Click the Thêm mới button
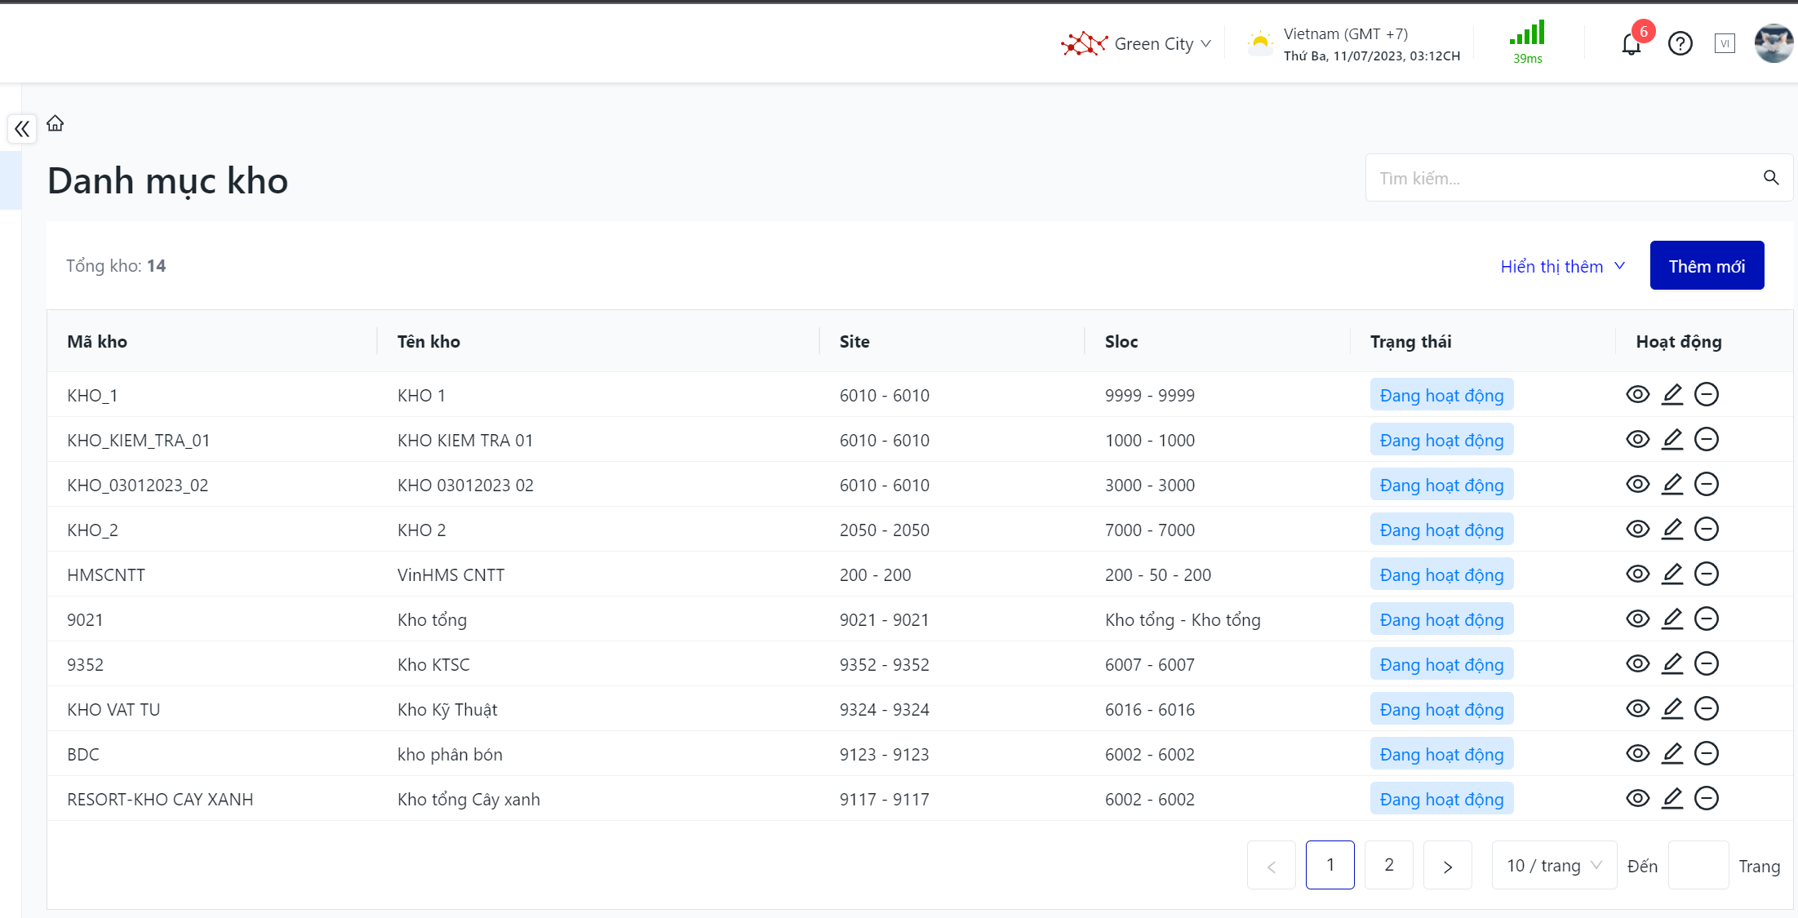 coord(1707,265)
